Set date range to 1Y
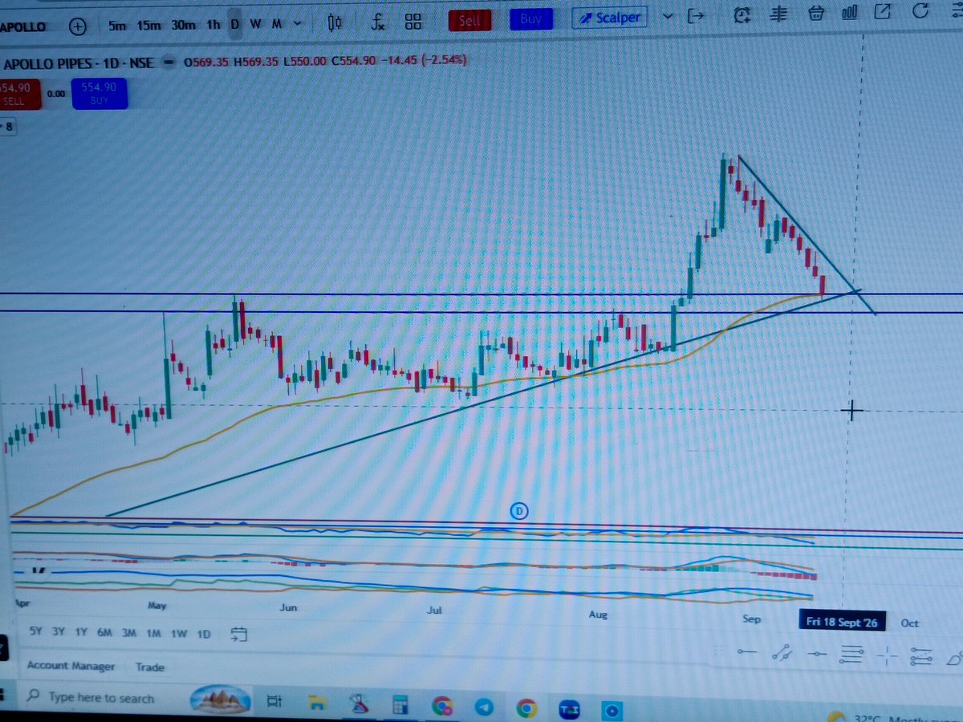This screenshot has width=963, height=722. coord(81,632)
